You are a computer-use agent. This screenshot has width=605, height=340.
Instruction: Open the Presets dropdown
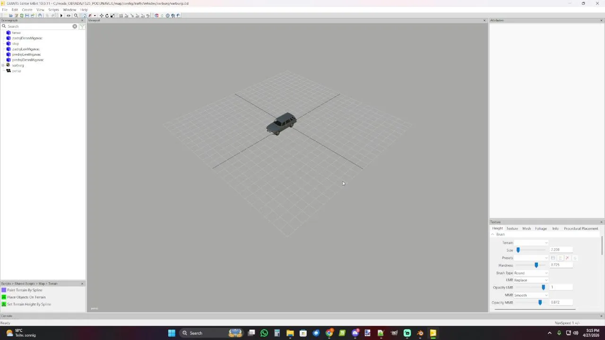tap(531, 258)
